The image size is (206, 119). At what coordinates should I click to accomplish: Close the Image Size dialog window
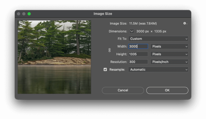tap(19, 14)
